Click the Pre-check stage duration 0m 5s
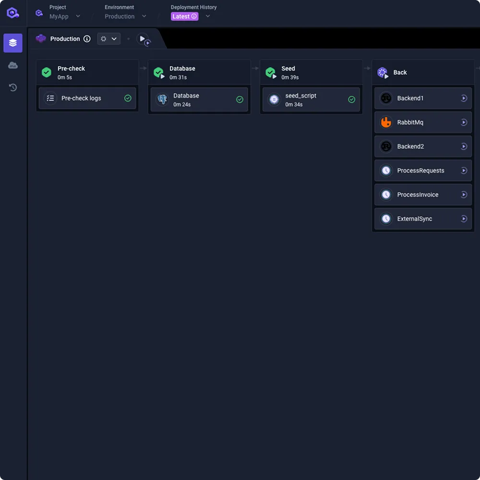Viewport: 480px width, 480px height. (65, 77)
